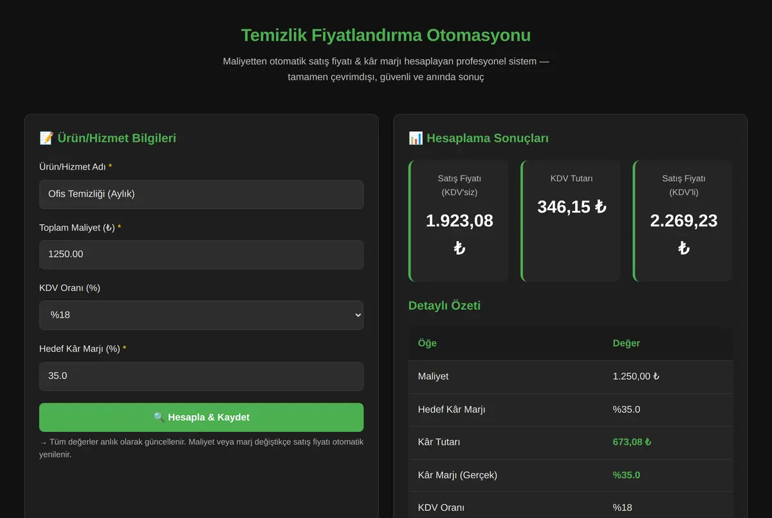
Task: Click the Toplam Maliyet input field
Action: click(x=201, y=255)
